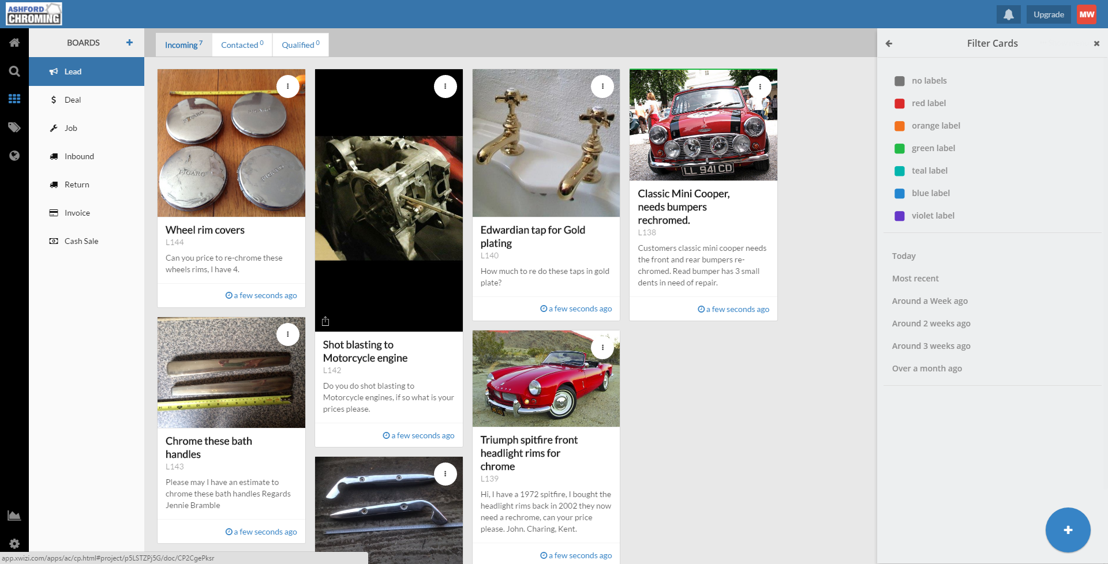Click the tags icon in sidebar
Viewport: 1108px width, 564px height.
point(14,127)
